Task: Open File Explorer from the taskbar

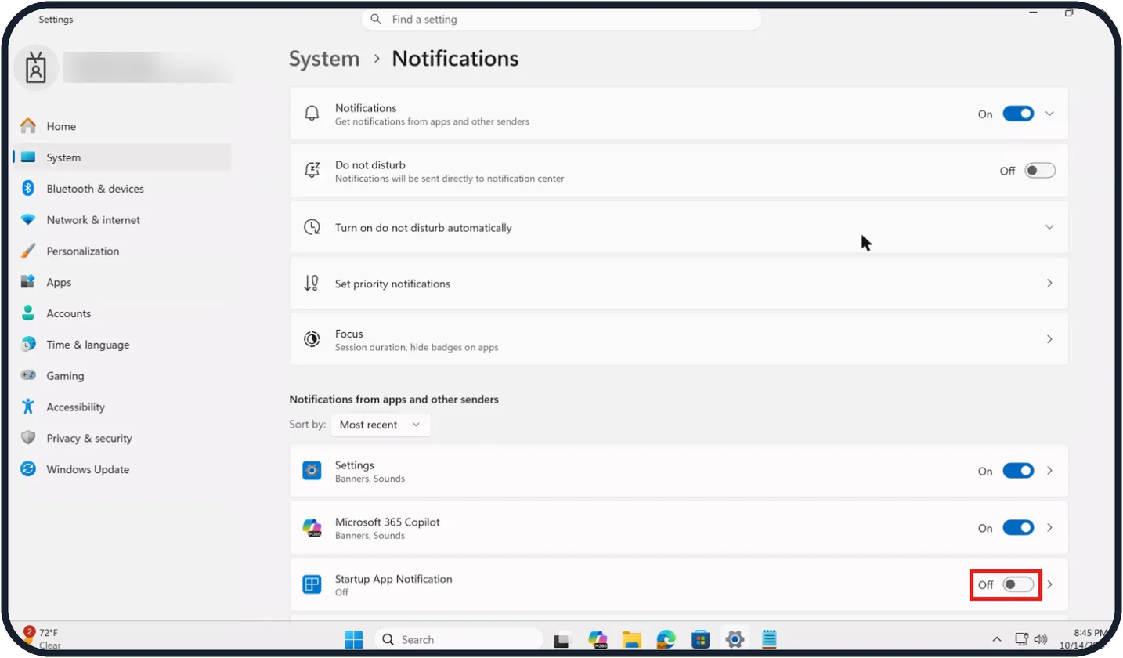Action: tap(632, 639)
